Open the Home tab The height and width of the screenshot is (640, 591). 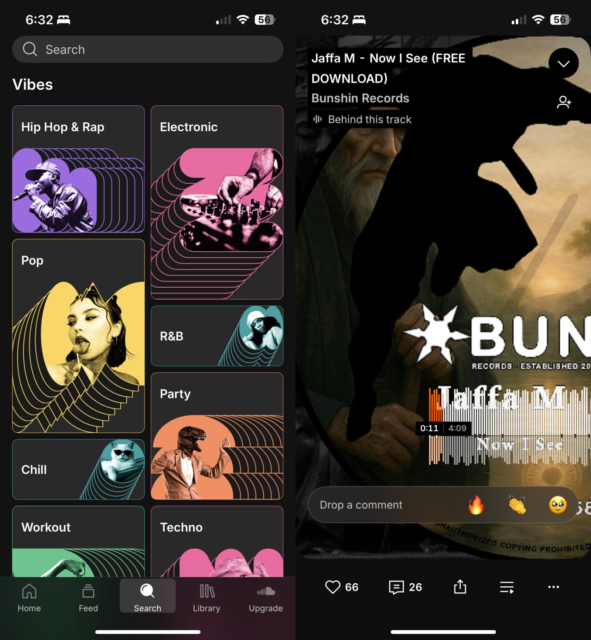click(x=29, y=597)
